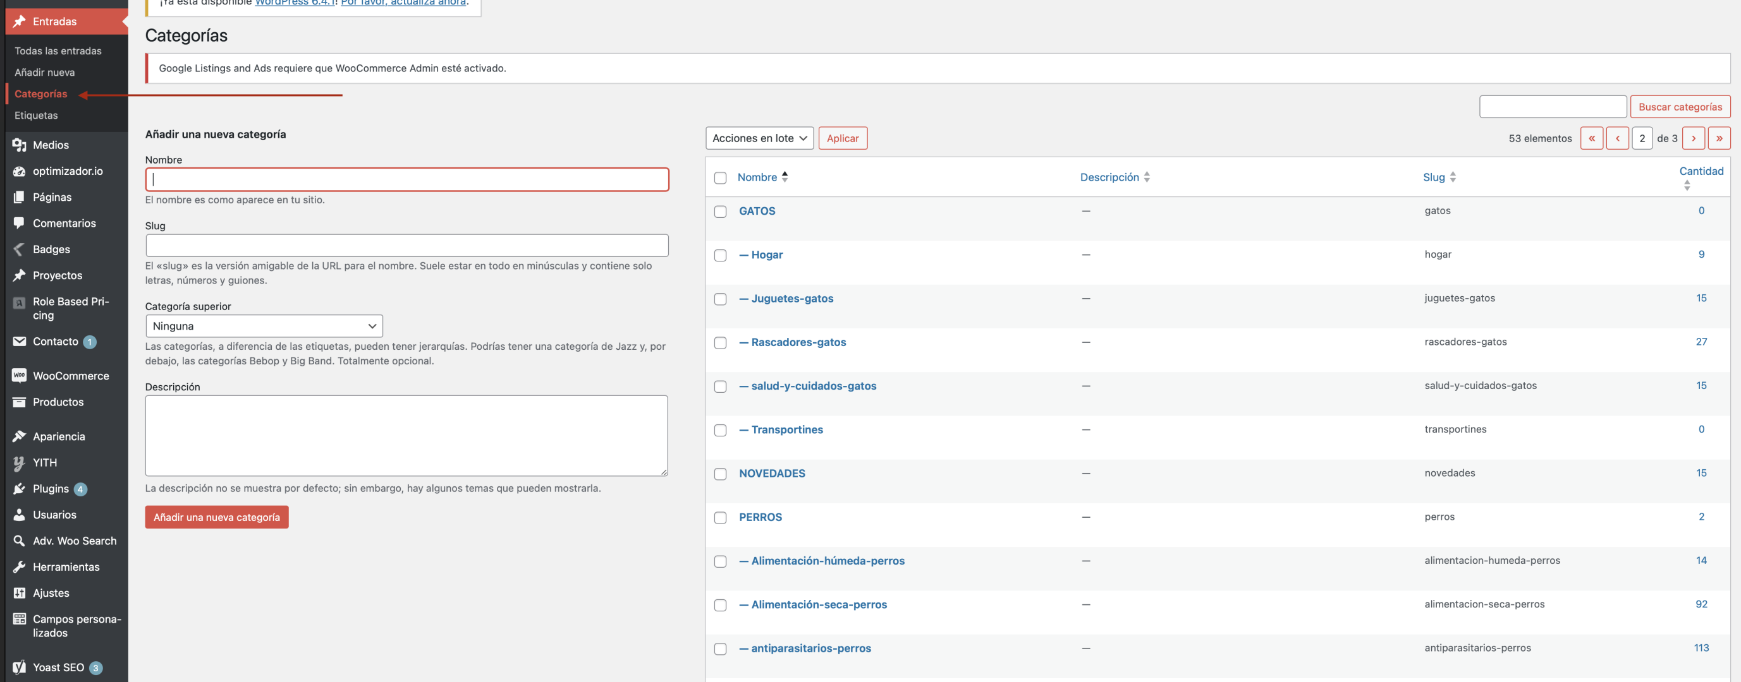The height and width of the screenshot is (682, 1741).
Task: Go to last page of categories
Action: point(1719,138)
